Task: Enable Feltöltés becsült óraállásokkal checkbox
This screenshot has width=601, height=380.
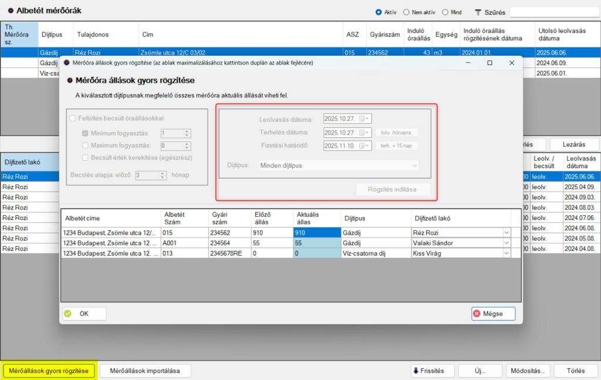Action: click(73, 118)
